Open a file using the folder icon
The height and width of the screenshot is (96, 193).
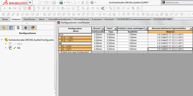coord(46,3)
